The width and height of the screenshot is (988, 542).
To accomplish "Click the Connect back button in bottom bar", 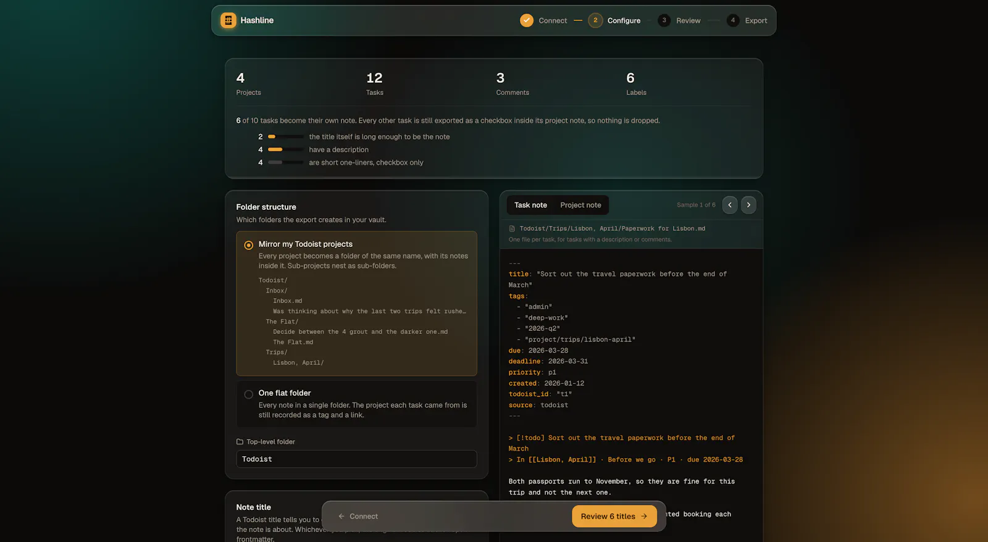I will 358,517.
